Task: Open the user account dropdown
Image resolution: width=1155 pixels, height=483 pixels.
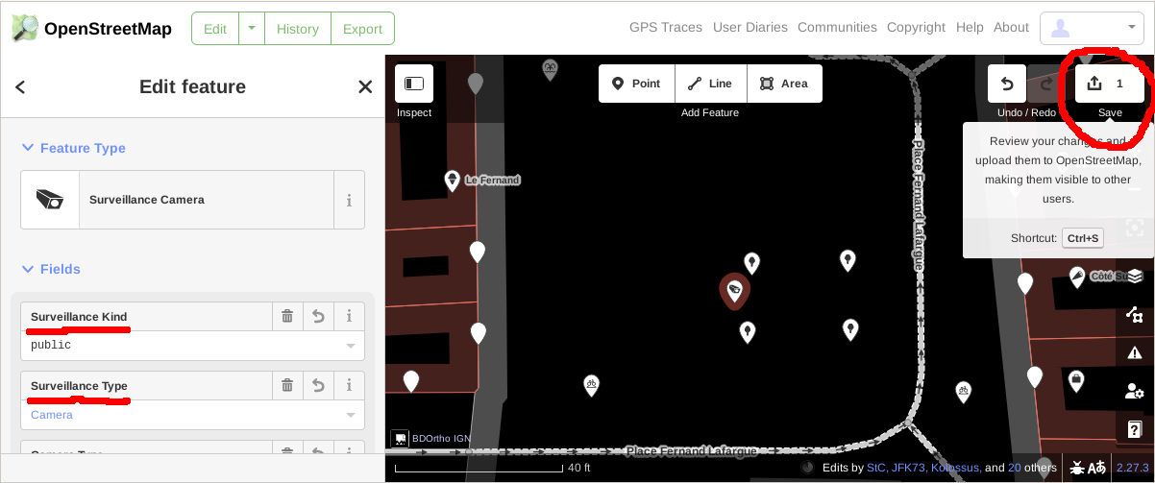Action: 1091,28
